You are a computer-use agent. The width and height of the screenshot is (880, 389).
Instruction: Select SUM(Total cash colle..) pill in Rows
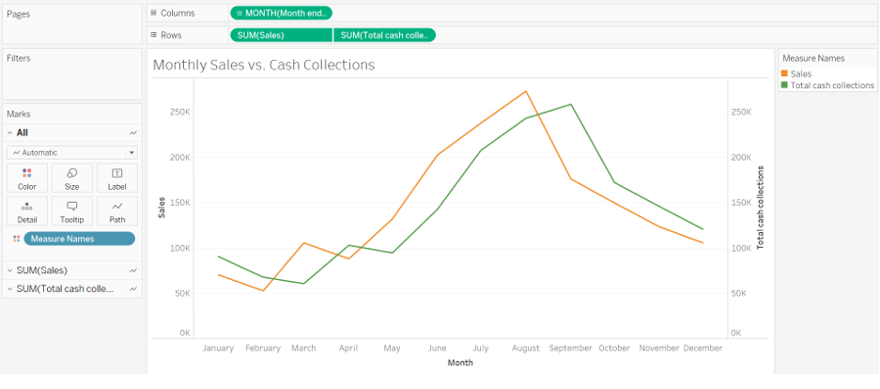(384, 35)
